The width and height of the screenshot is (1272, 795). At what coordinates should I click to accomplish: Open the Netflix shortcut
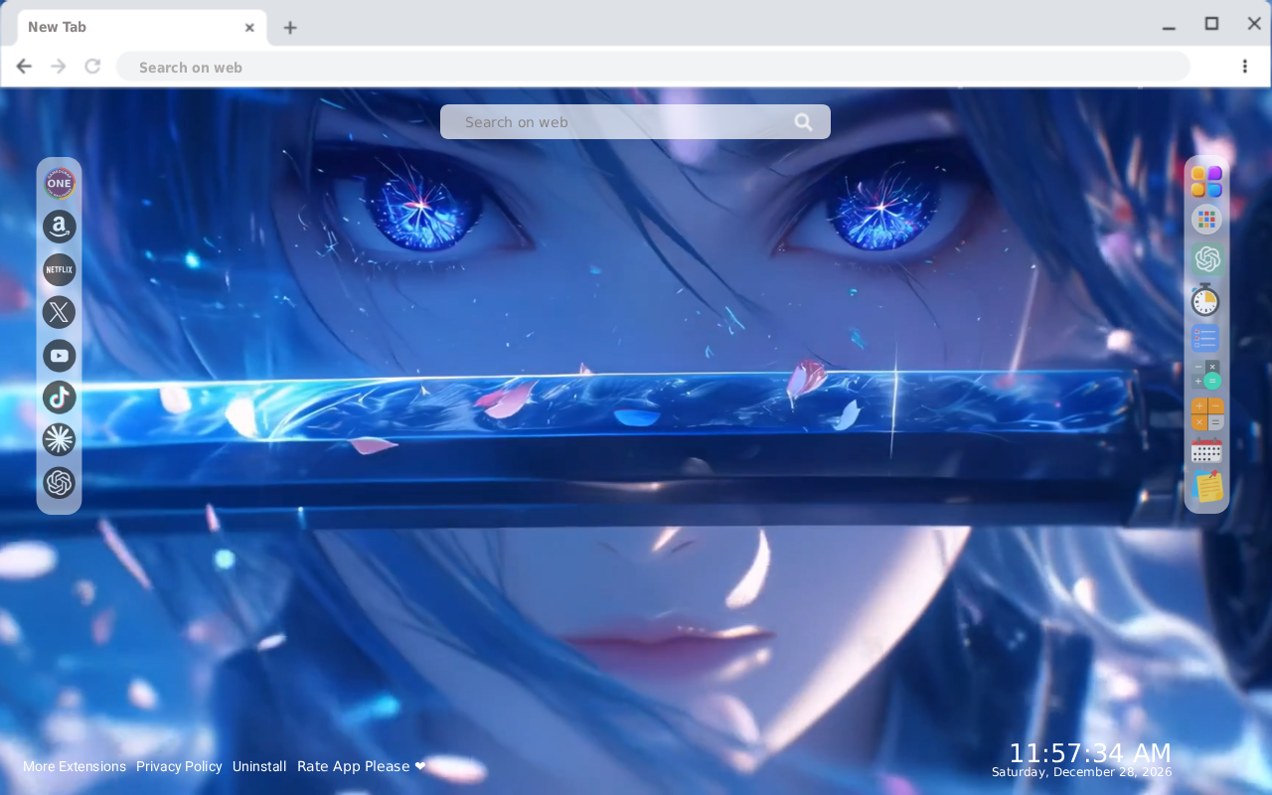(60, 269)
